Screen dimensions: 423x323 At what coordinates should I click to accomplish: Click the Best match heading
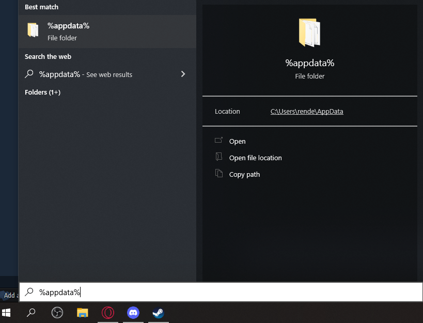[x=41, y=7]
